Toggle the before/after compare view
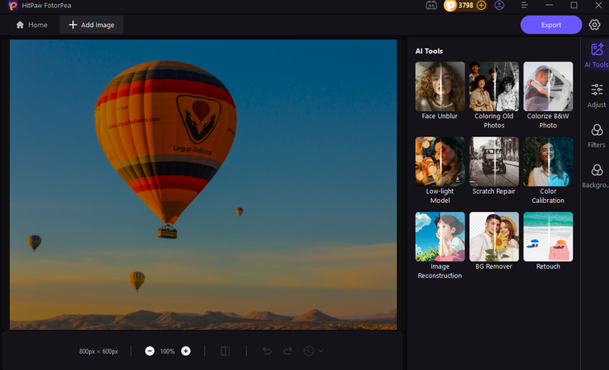The image size is (609, 370). coord(225,351)
